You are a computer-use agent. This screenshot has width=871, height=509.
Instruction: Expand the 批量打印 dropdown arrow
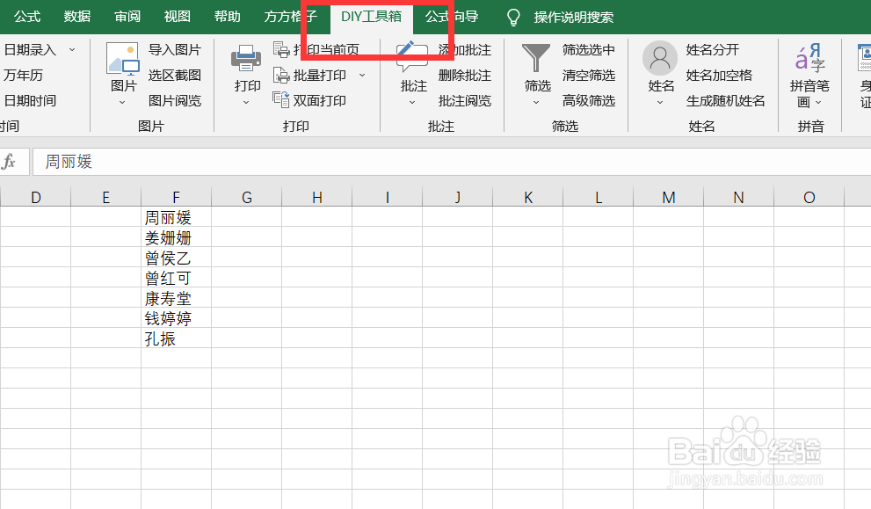pos(362,75)
